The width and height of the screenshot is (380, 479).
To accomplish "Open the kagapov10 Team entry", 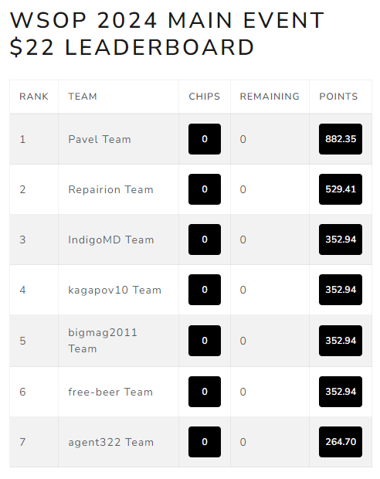I will coord(114,290).
